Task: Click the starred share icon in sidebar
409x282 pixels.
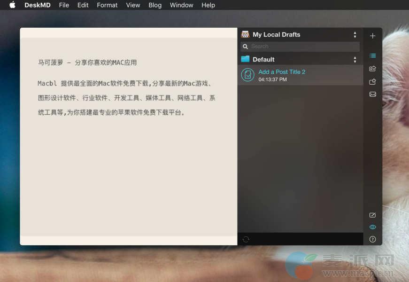Action: 372,81
